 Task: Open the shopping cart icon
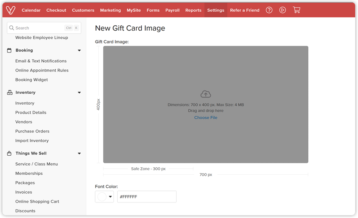pyautogui.click(x=297, y=10)
